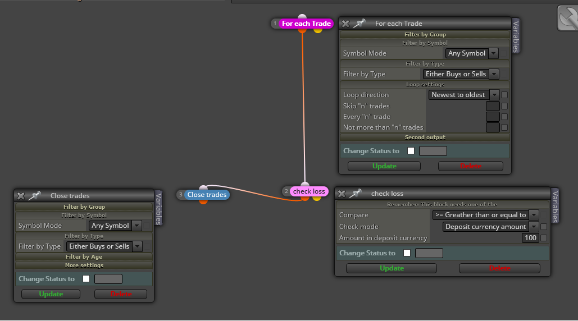Screen dimensions: 578x321
Task: Click status color swatch in For each Trade
Action: tap(433, 151)
